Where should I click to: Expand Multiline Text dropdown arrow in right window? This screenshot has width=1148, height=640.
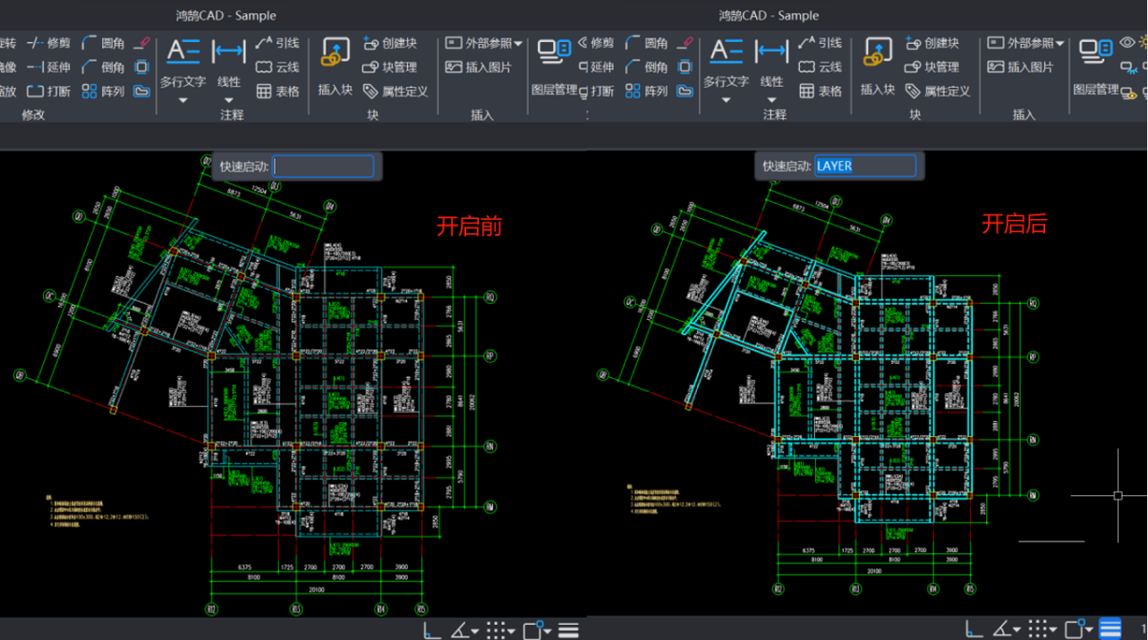726,100
